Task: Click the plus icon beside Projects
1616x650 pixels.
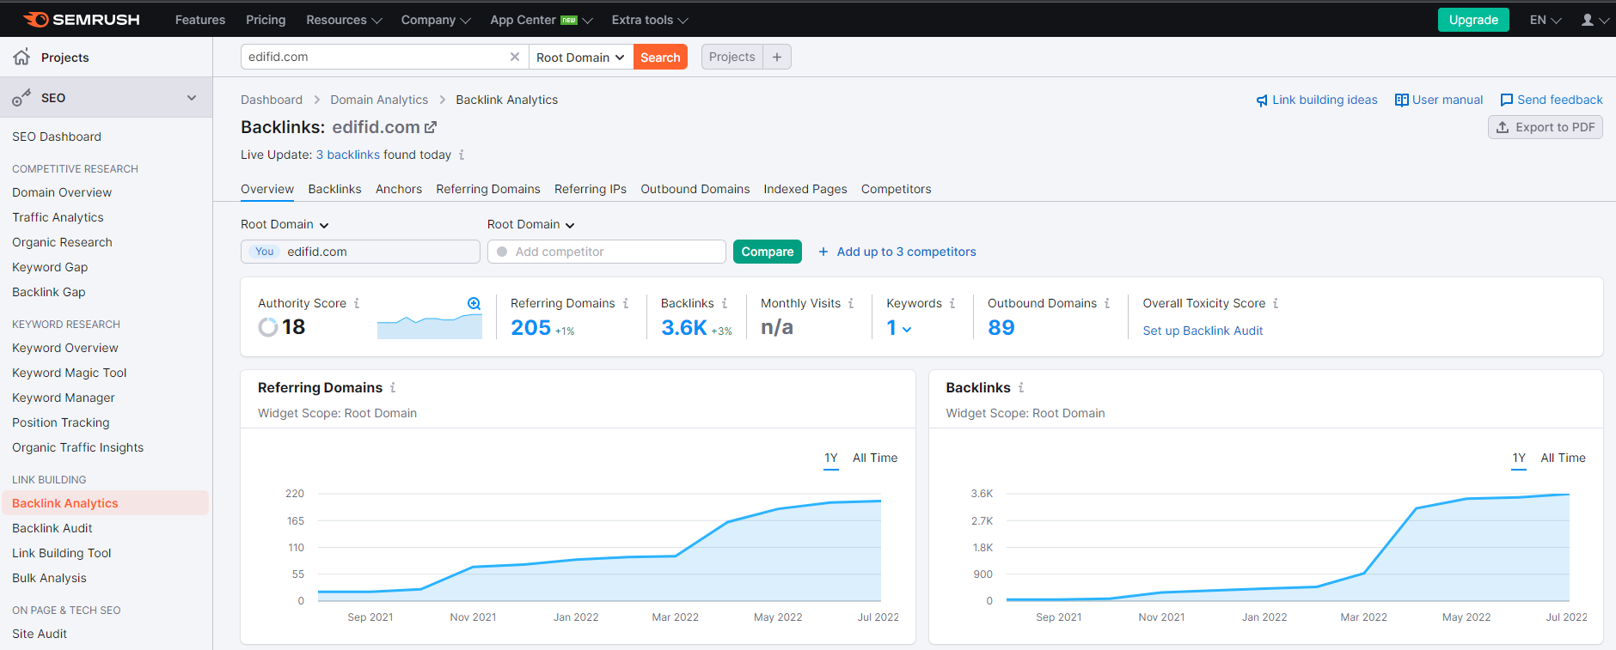Action: [x=777, y=57]
